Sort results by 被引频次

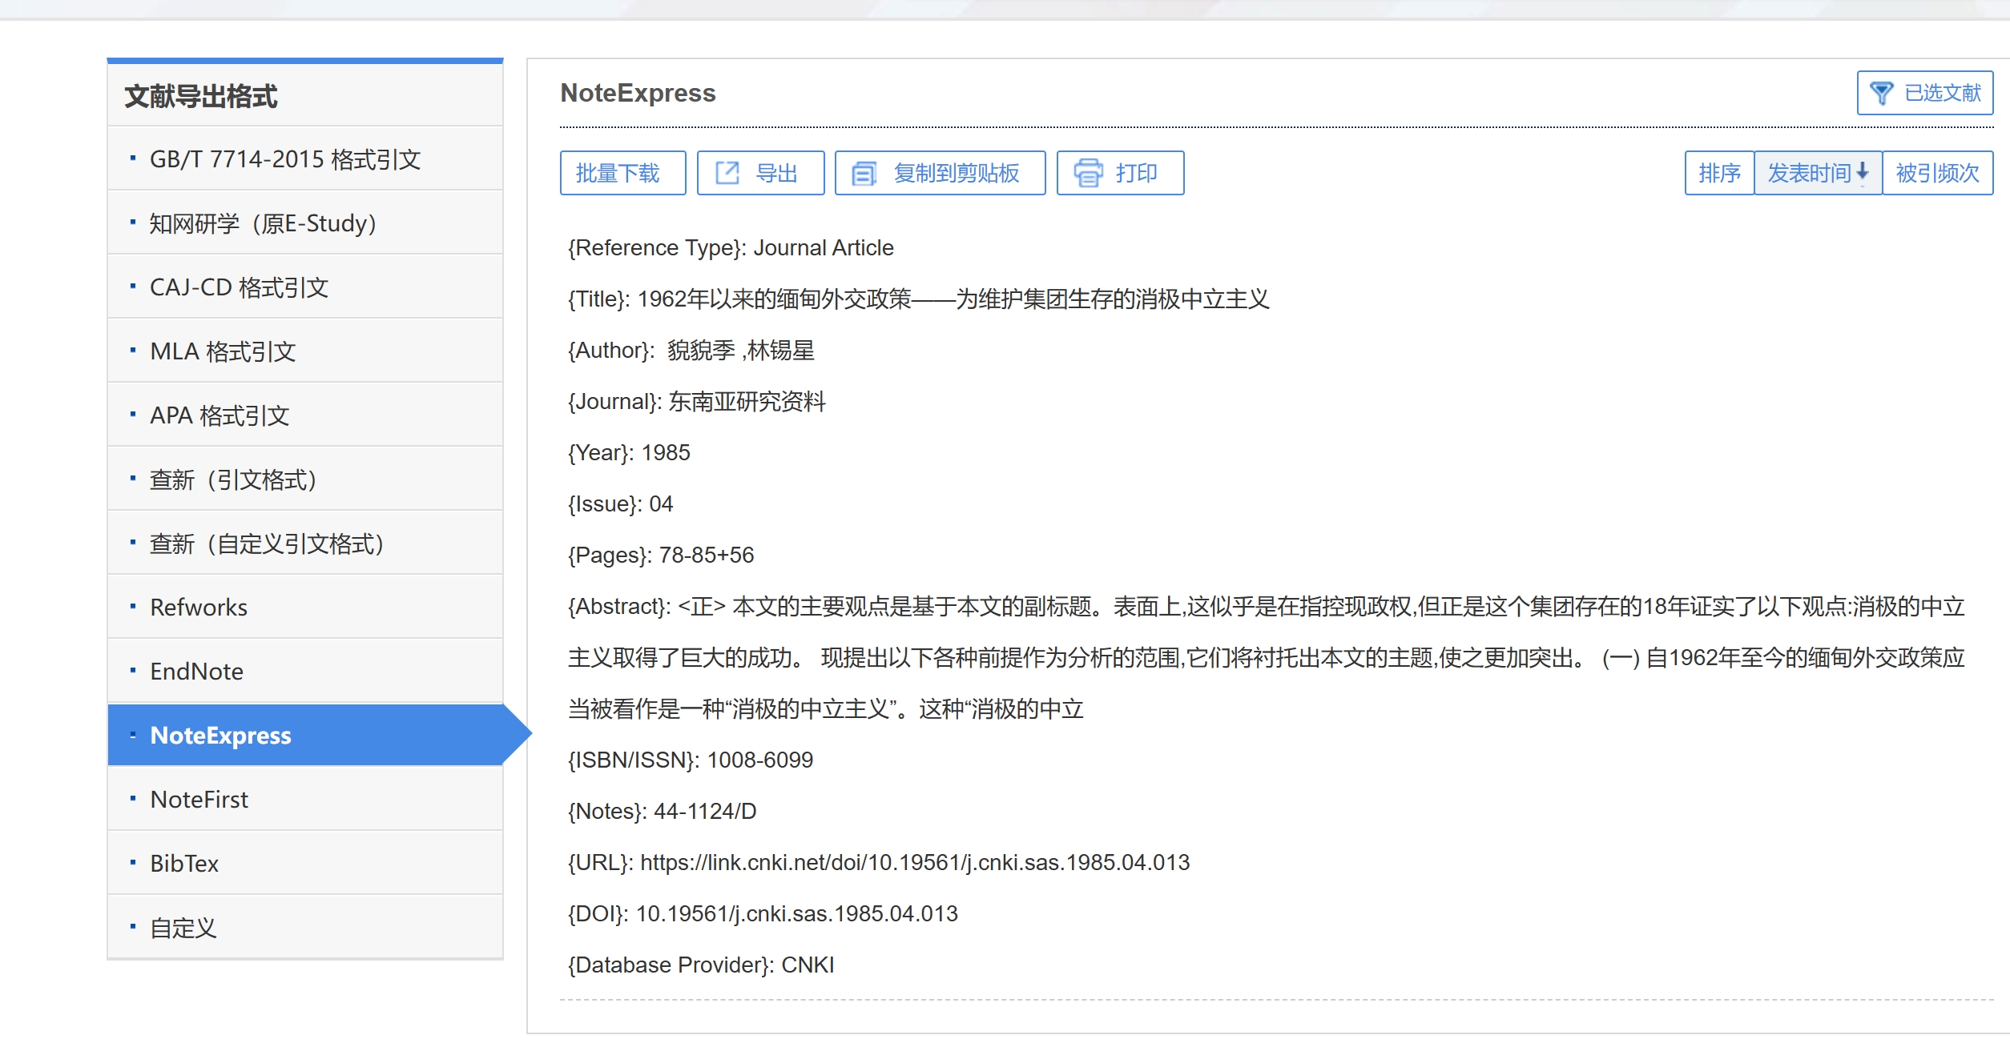1936,173
